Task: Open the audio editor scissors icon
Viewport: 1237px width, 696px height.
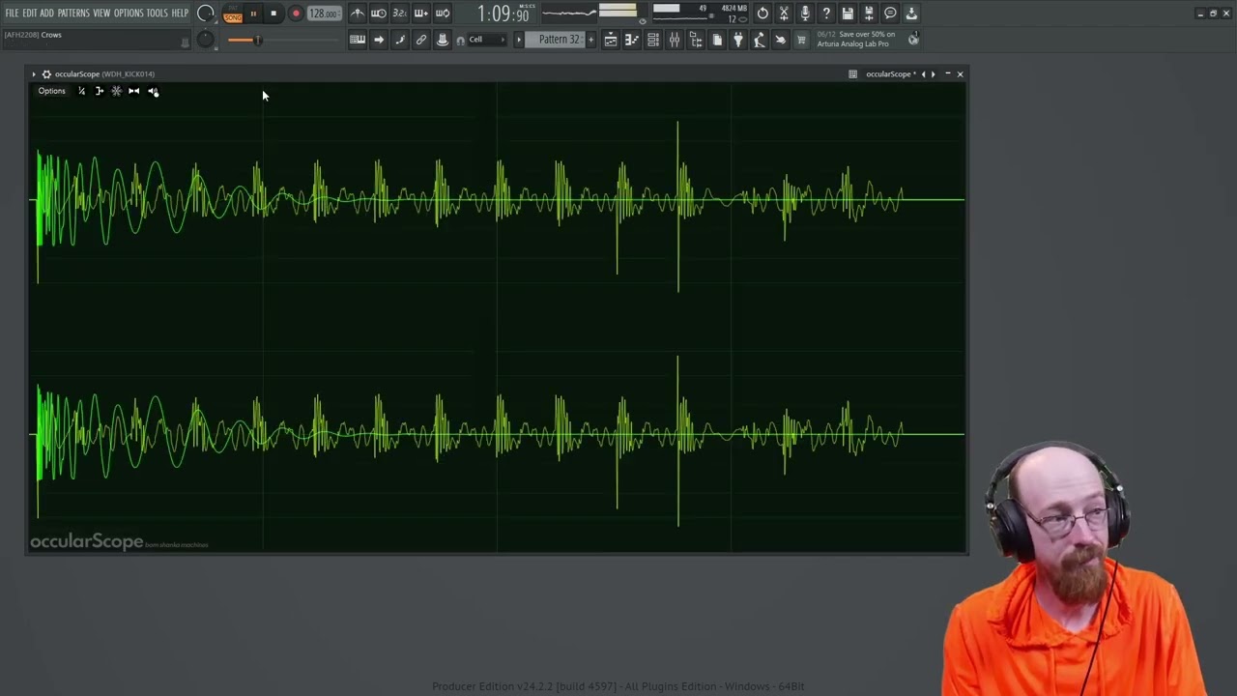Action: [x=784, y=14]
